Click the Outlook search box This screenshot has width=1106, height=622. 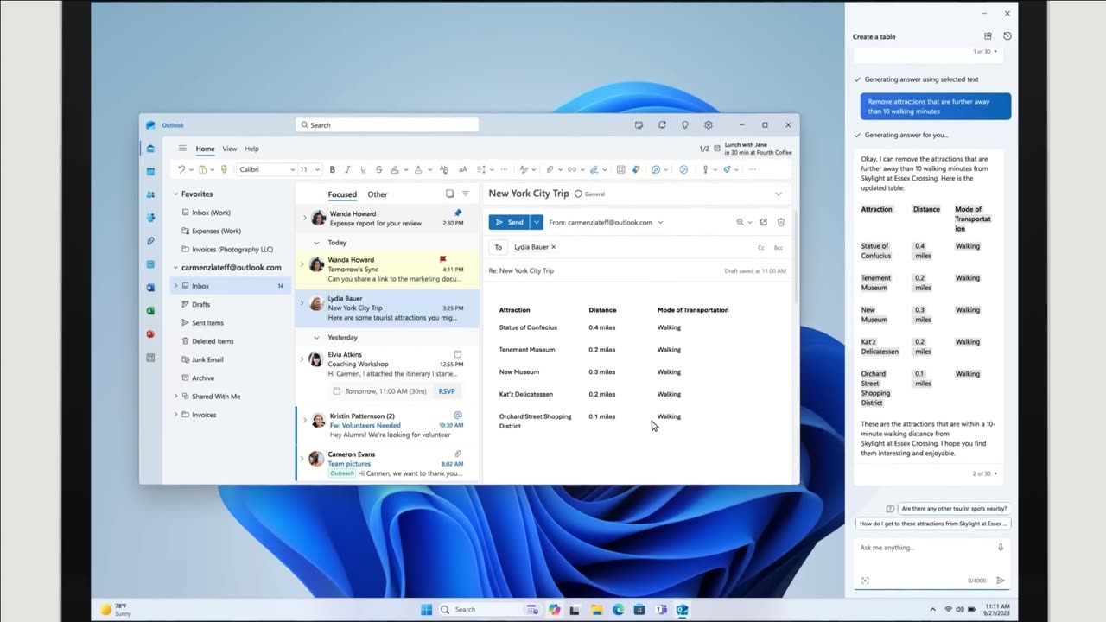click(387, 125)
